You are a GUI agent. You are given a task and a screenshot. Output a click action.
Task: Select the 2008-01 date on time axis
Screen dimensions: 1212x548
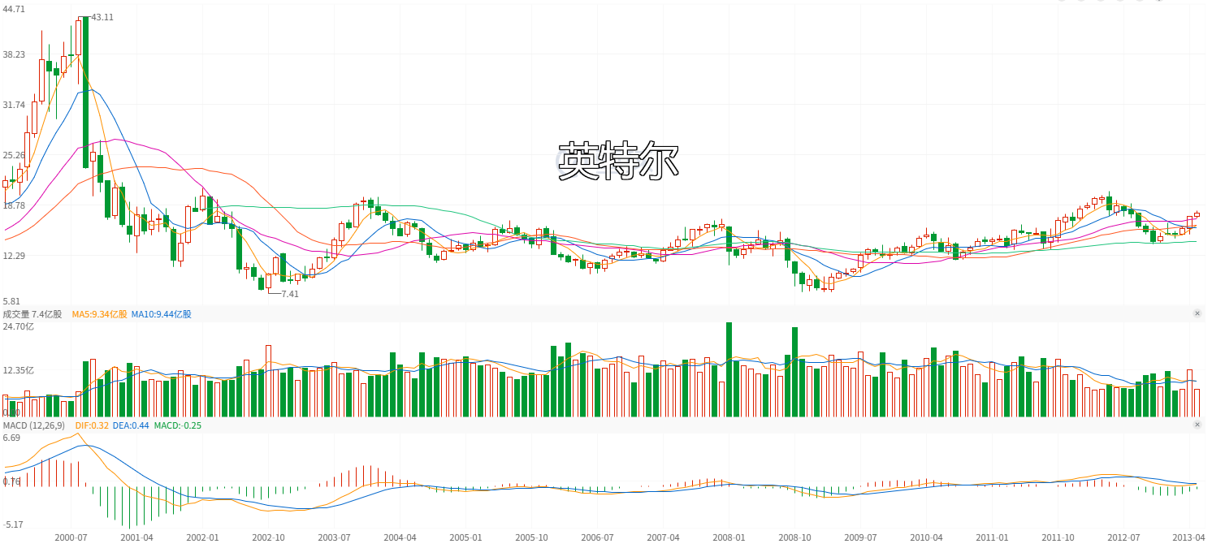pyautogui.click(x=729, y=537)
